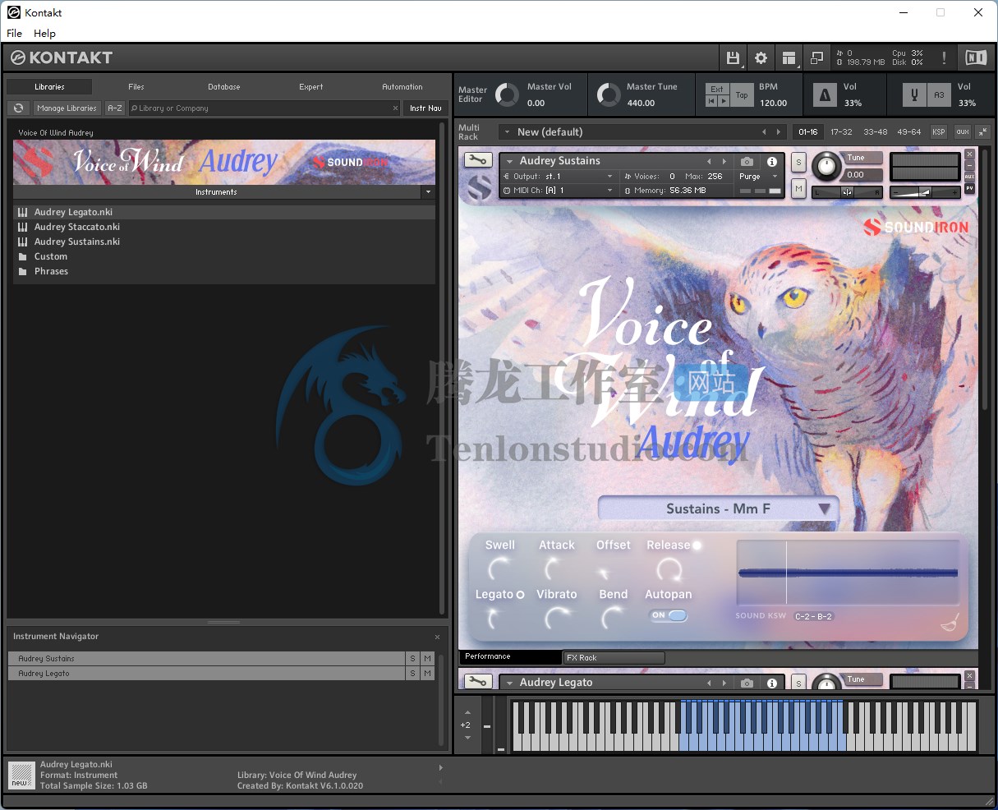This screenshot has width=998, height=810.
Task: Toggle the Release indicator button
Action: click(697, 545)
